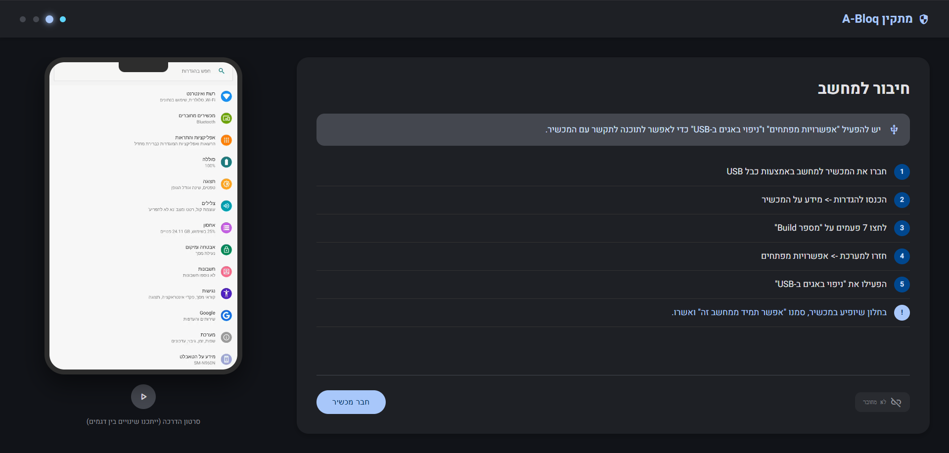This screenshot has width=949, height=453.
Task: Click the step 4 אפשרויות מפתחים instruction row
Action: pyautogui.click(x=823, y=256)
